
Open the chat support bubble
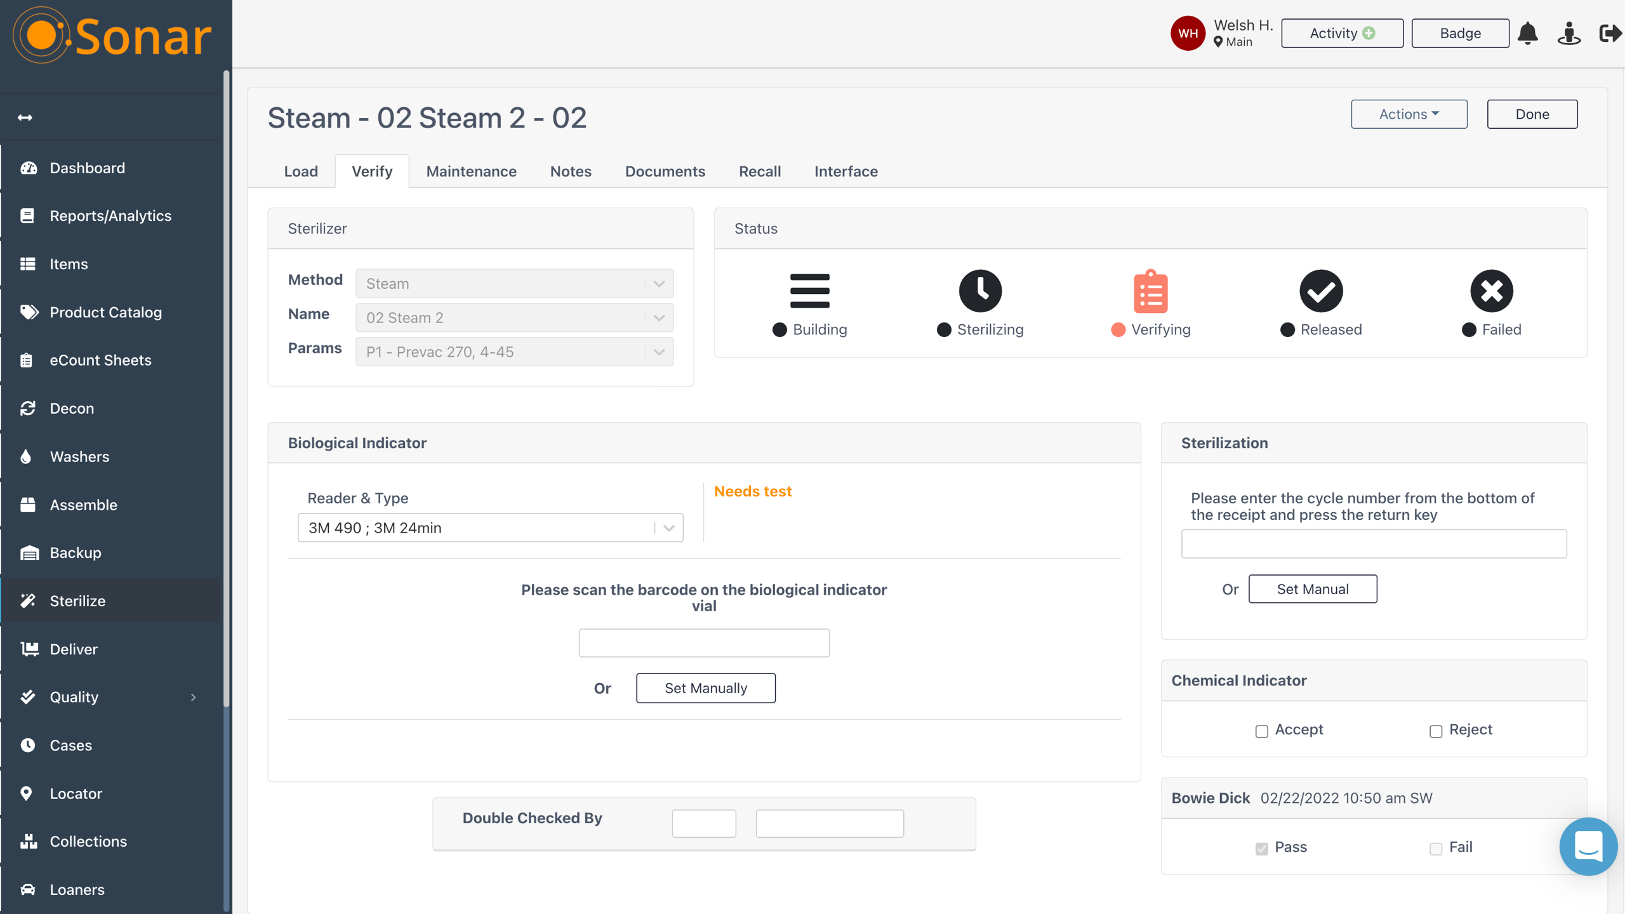(1588, 846)
